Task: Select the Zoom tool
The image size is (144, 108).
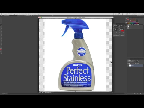Action: point(1,47)
